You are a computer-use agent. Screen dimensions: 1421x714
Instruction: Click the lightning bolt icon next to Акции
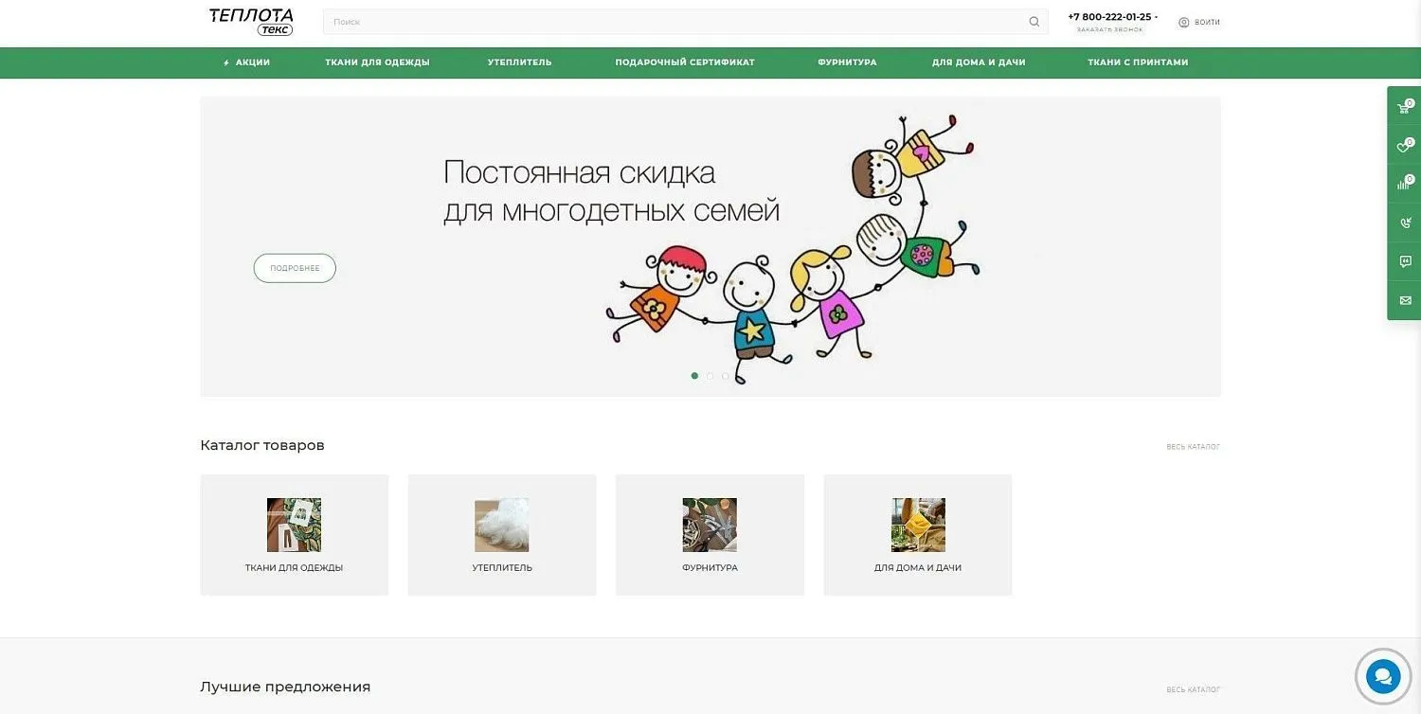click(226, 62)
